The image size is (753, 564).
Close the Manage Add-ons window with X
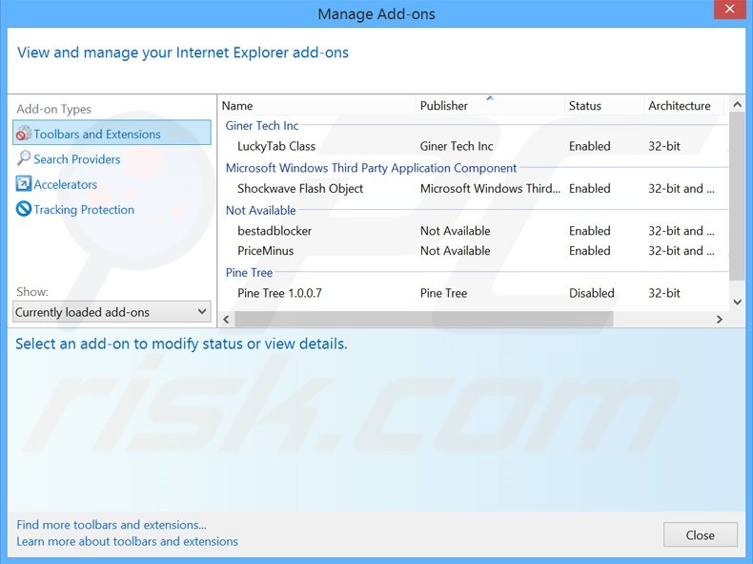click(729, 10)
